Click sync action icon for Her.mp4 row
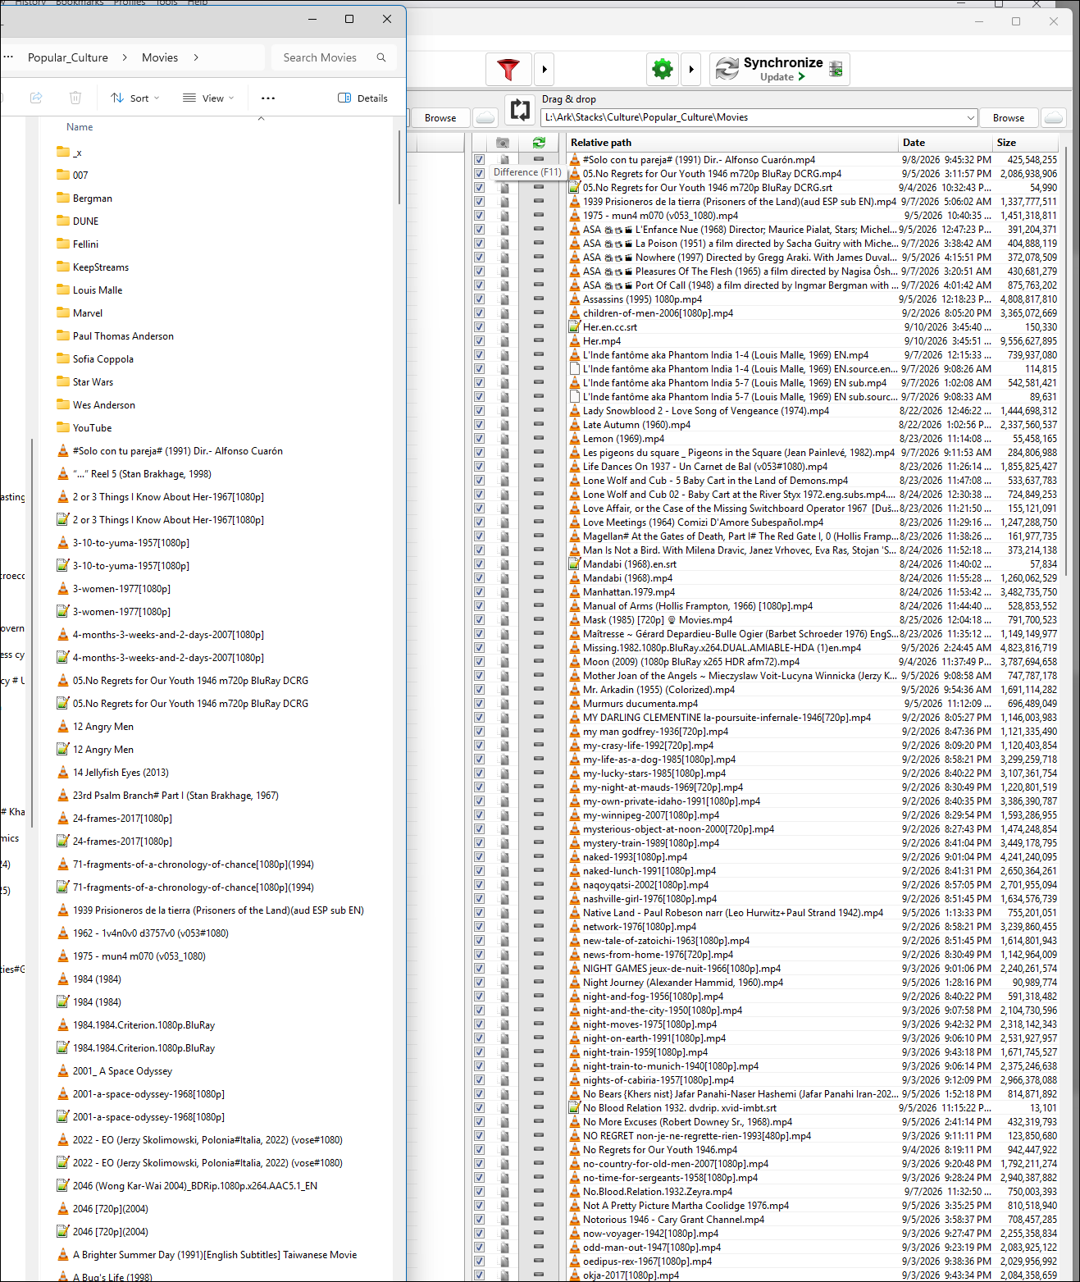This screenshot has width=1080, height=1282. 539,341
